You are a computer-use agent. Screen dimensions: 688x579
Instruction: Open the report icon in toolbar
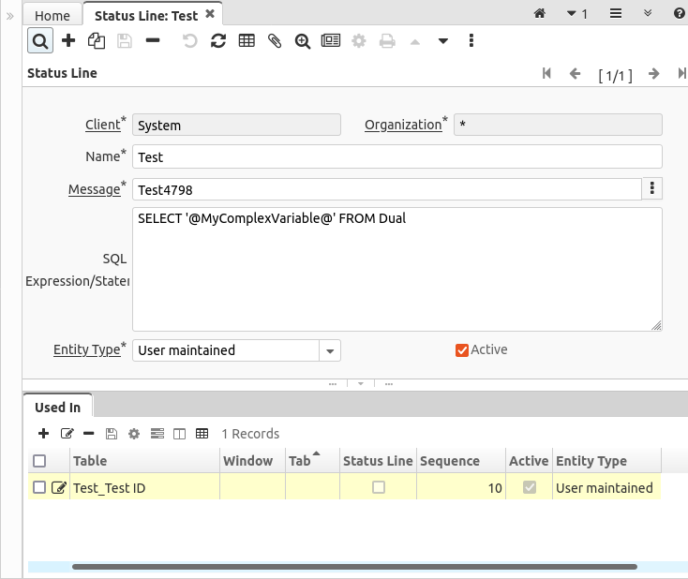pos(330,41)
